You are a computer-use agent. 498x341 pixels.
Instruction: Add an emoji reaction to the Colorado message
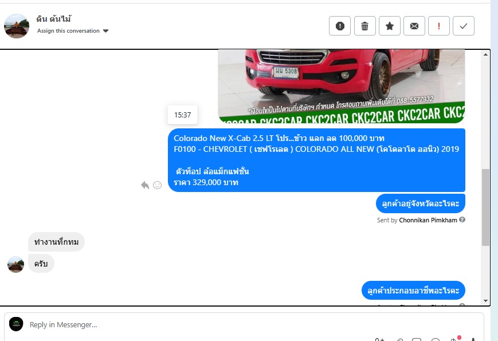coord(157,185)
